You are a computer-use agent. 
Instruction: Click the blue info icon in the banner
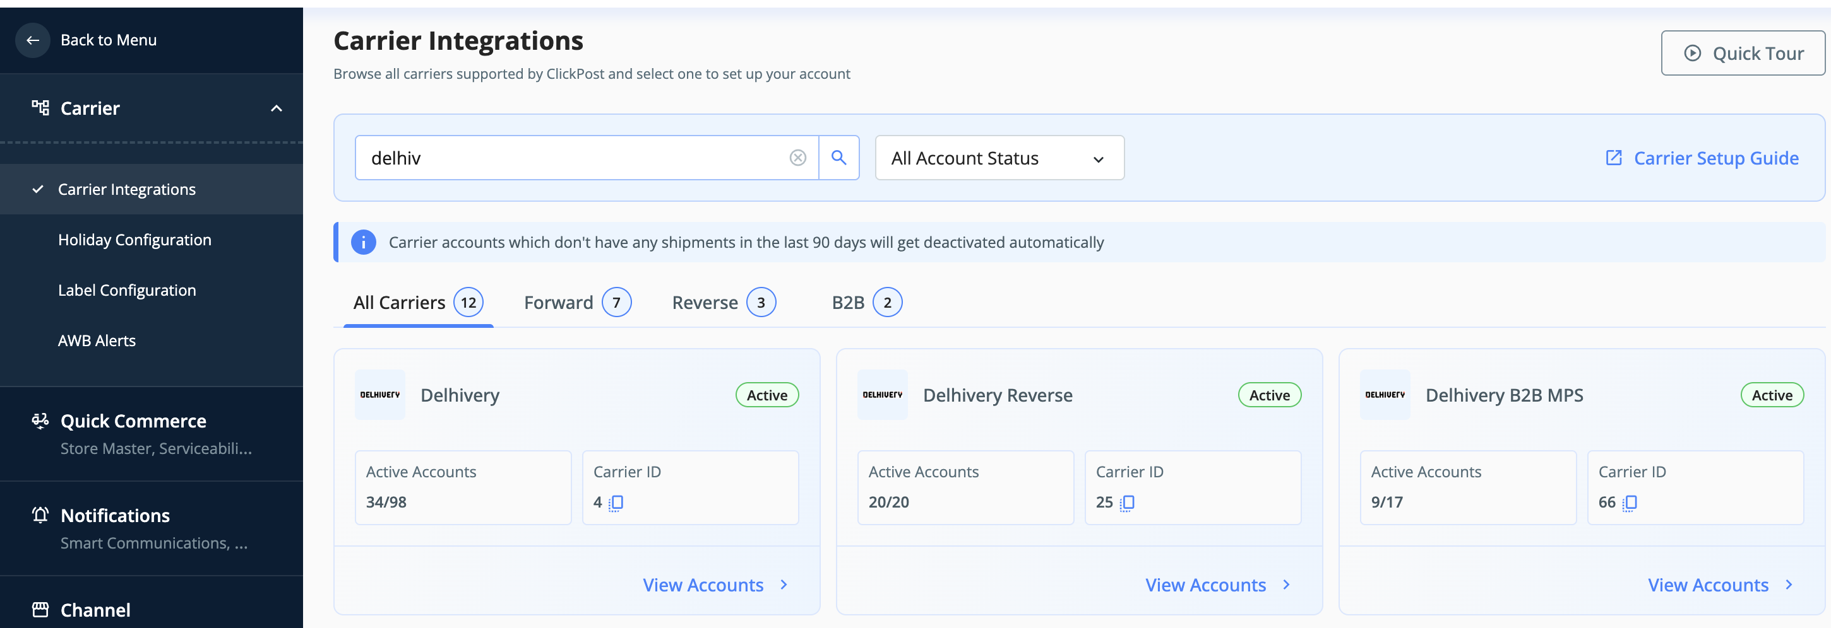pos(363,242)
